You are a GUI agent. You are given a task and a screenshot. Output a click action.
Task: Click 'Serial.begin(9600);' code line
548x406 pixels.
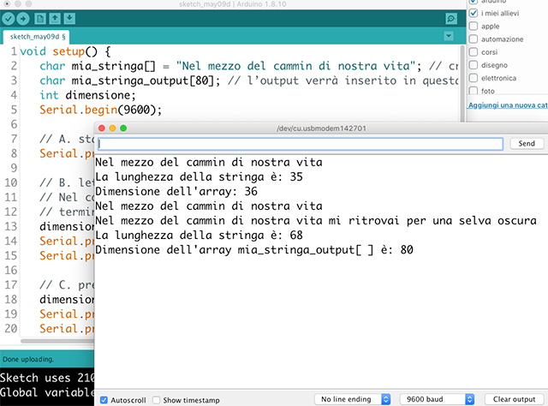(101, 110)
